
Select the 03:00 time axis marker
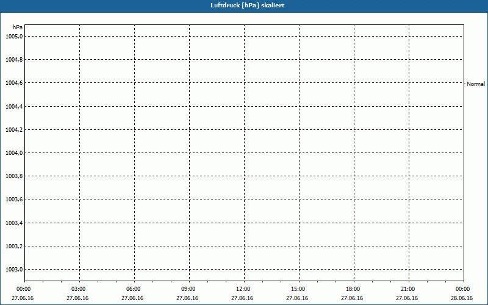[78, 289]
